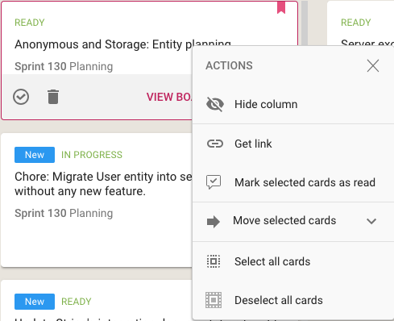Click the IN PROGRESS status label

(92, 155)
